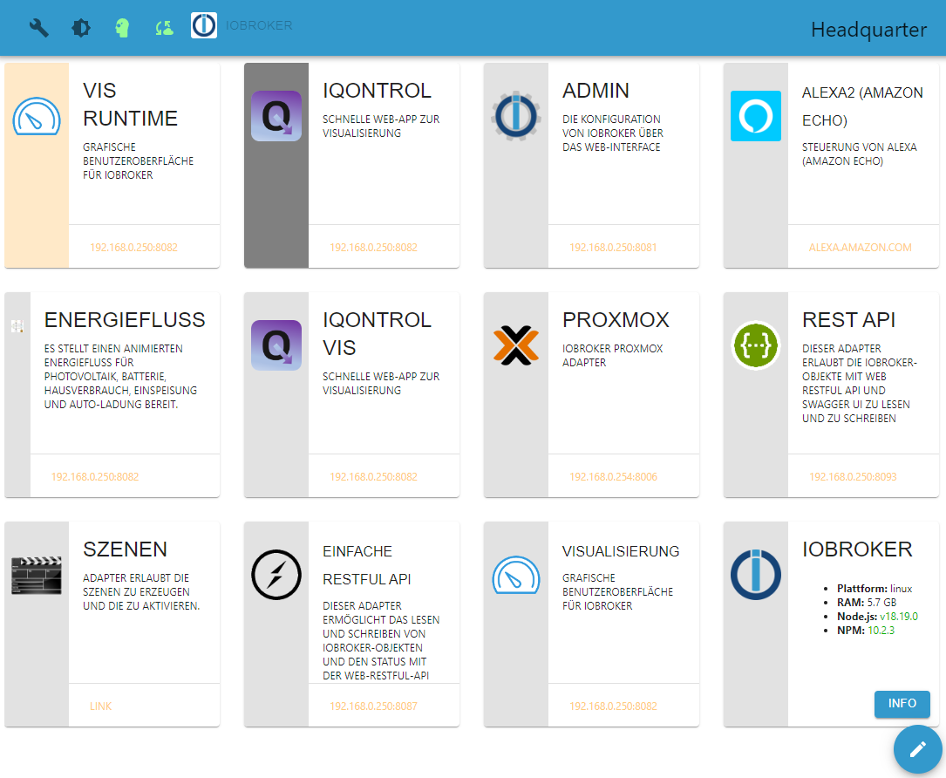The width and height of the screenshot is (946, 778).
Task: Click the ioBroker info card logo
Action: (x=756, y=575)
